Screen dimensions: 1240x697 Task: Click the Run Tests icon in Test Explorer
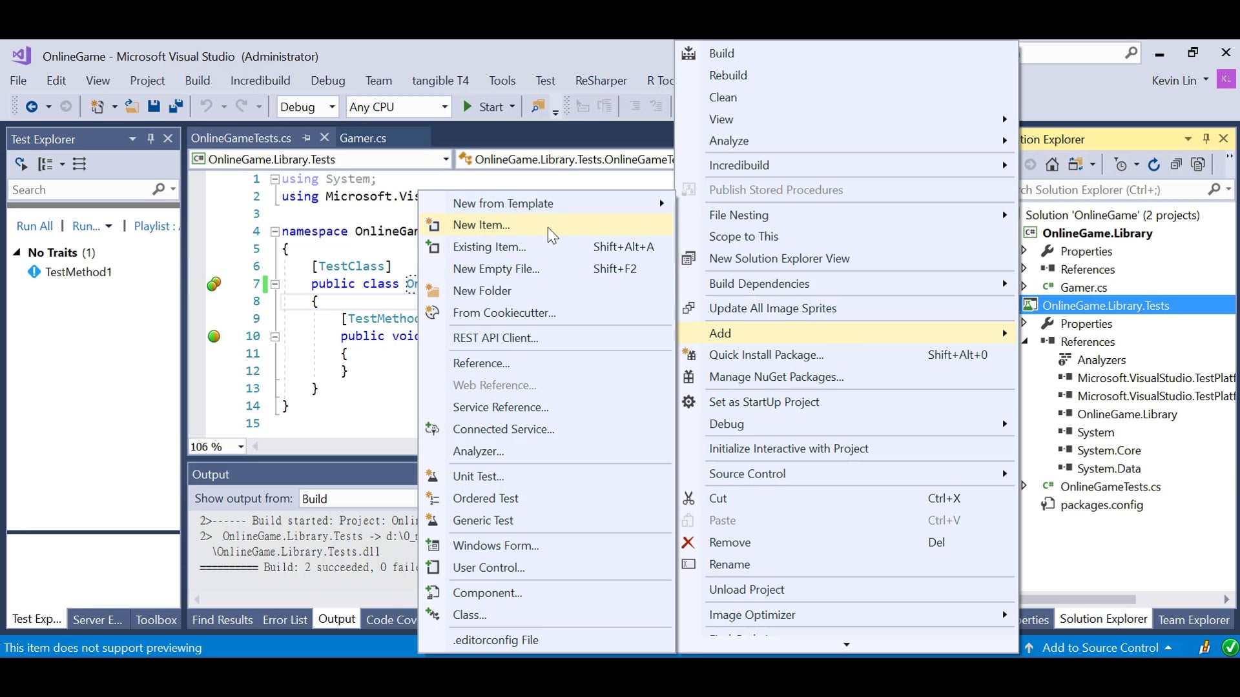coord(20,164)
